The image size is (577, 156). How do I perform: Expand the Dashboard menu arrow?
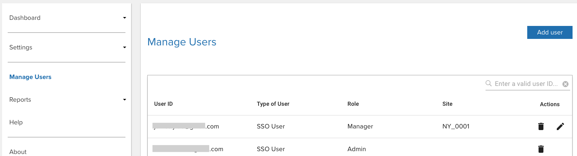click(x=125, y=18)
